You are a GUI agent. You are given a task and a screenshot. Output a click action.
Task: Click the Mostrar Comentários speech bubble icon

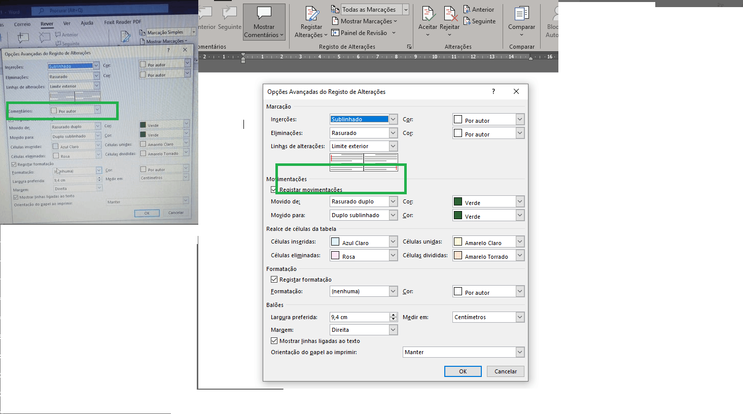(x=264, y=13)
